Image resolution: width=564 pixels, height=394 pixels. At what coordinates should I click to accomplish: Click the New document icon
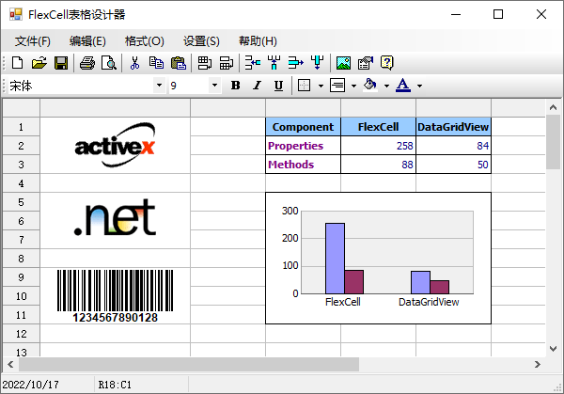click(17, 63)
